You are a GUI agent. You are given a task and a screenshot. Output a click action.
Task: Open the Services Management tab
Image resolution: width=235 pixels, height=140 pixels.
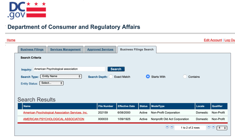point(65,49)
